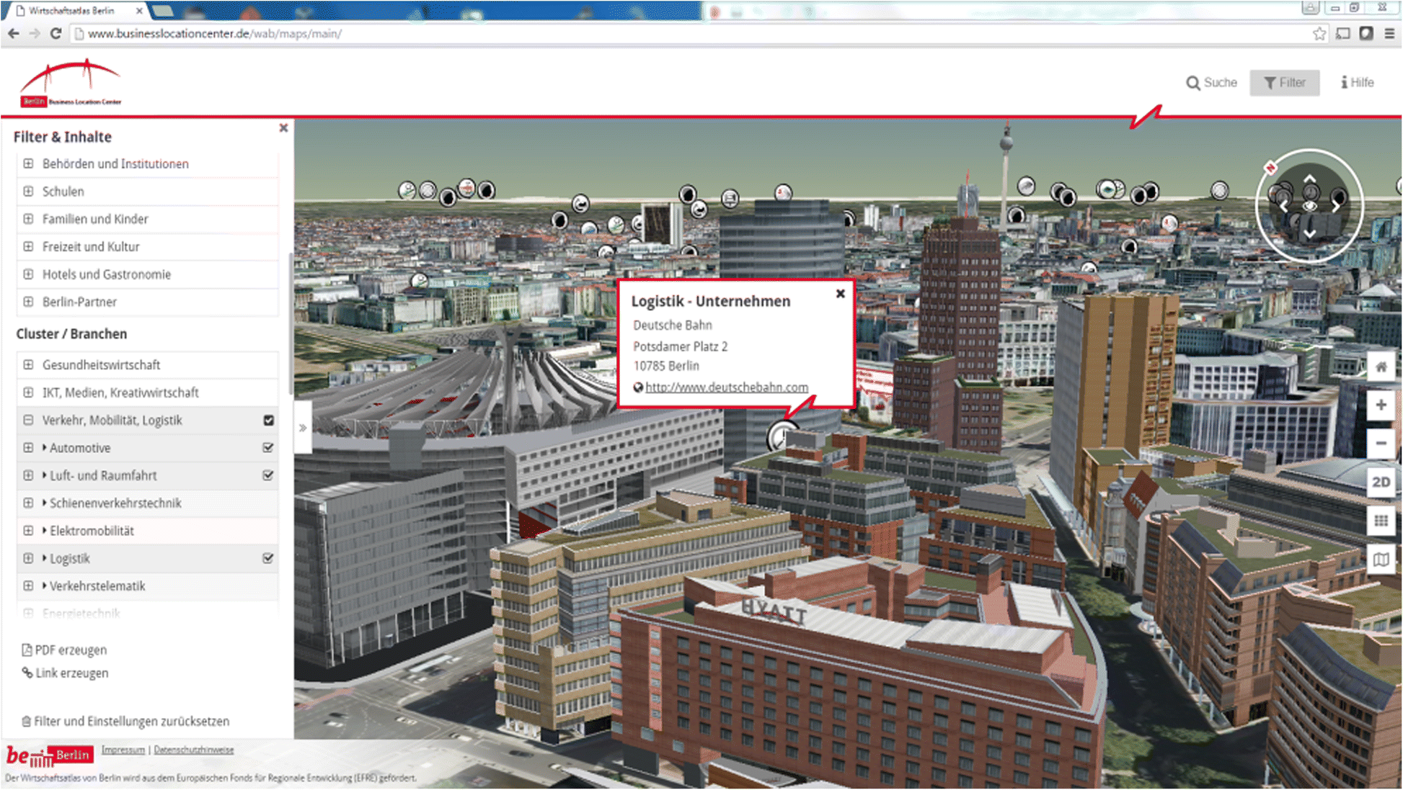
Task: Expand Hotels und Gastronomie category
Action: pyautogui.click(x=28, y=274)
